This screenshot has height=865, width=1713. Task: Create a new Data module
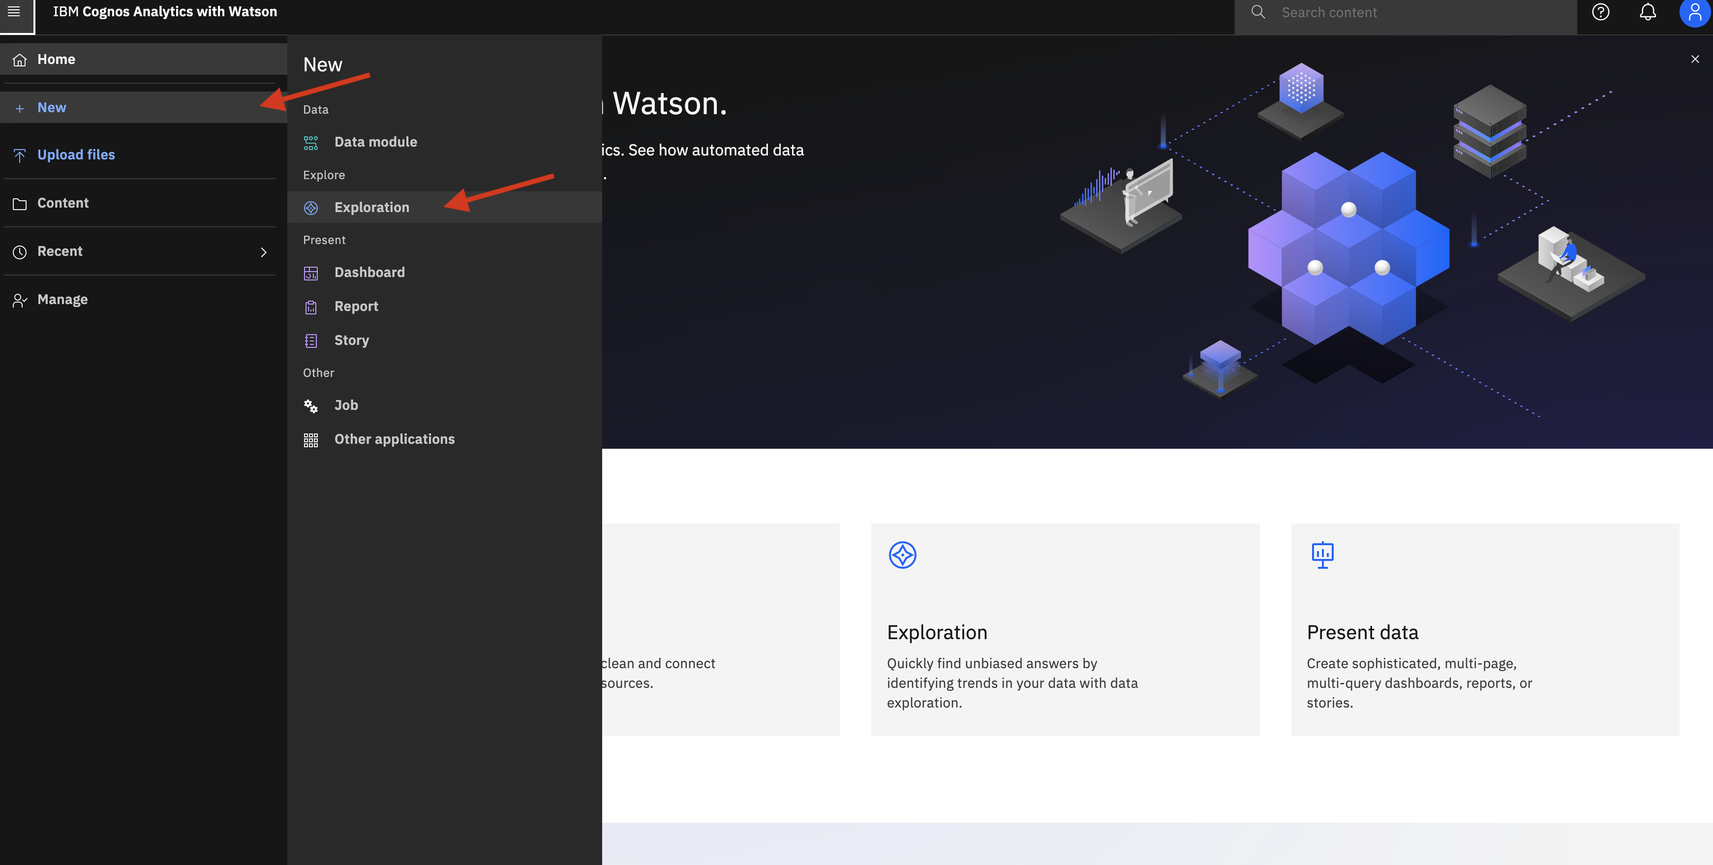[x=444, y=142]
